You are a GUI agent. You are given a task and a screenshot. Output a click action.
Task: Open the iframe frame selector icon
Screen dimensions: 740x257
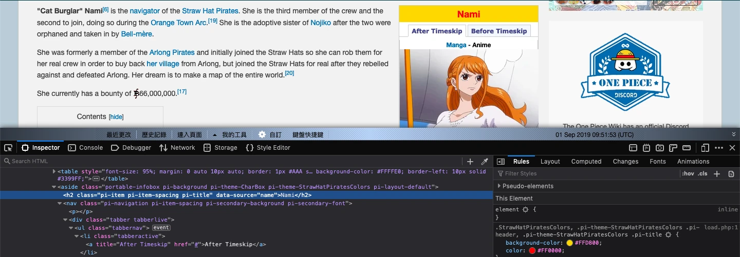click(x=633, y=148)
